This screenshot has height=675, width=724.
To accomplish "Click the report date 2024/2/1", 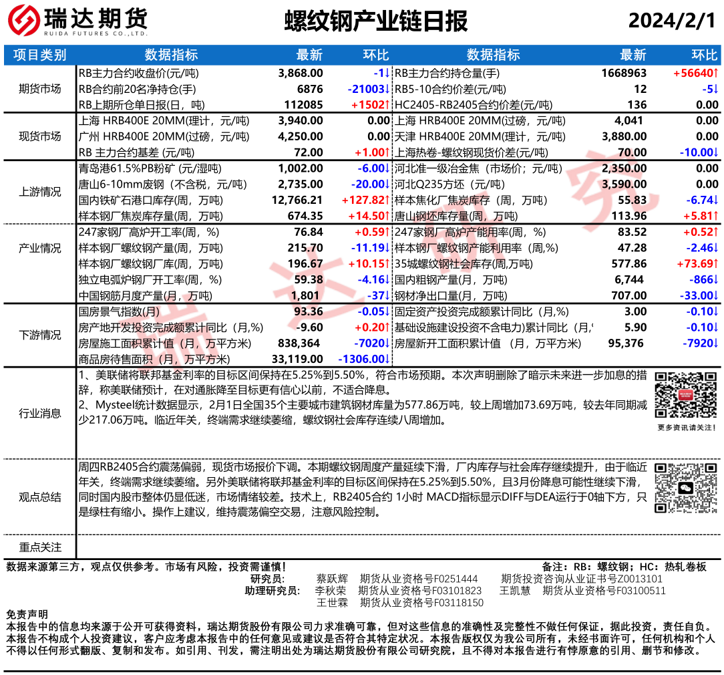I will (x=671, y=21).
